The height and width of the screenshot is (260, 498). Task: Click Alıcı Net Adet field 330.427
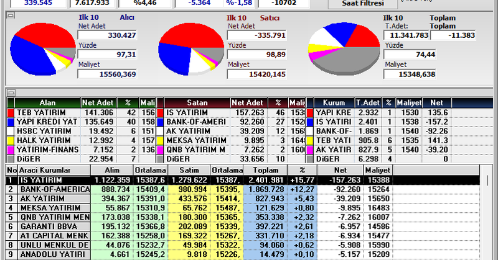[107, 35]
